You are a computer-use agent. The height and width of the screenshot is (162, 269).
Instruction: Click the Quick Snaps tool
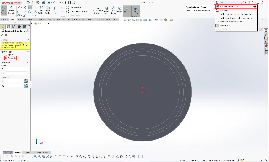pos(113,10)
